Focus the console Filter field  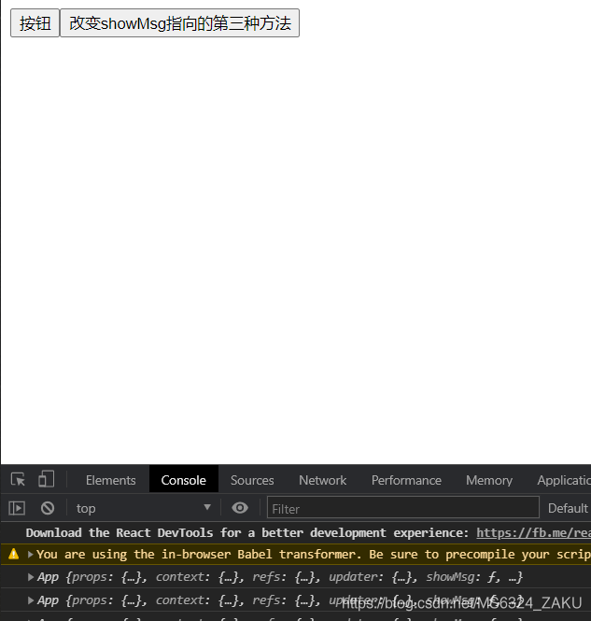click(403, 507)
